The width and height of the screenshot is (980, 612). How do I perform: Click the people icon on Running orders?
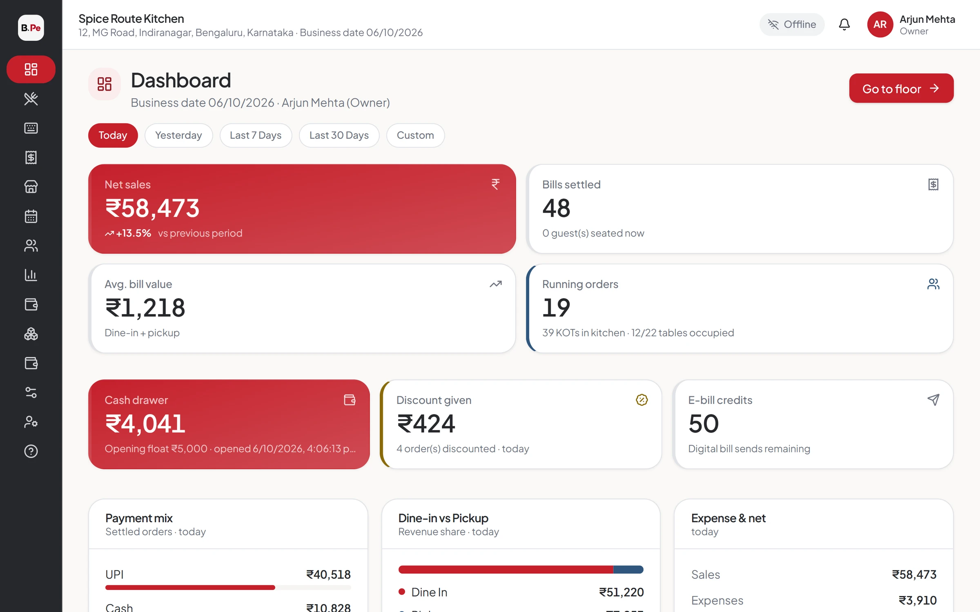[x=933, y=284]
